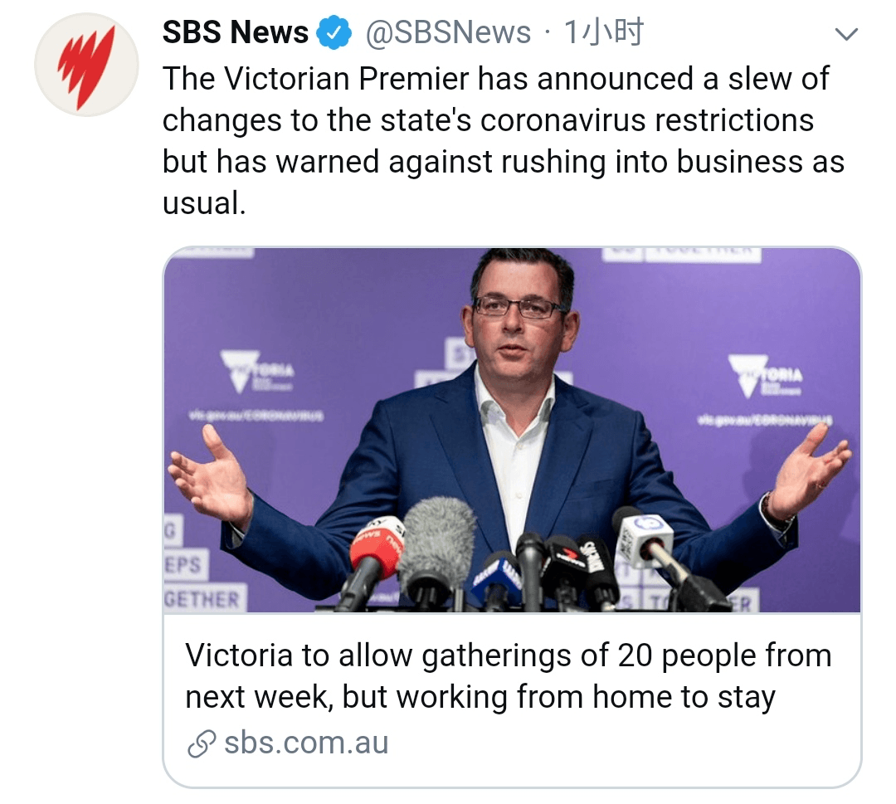The height and width of the screenshot is (804, 896).
Task: Expand the tweet options chevron
Action: [x=846, y=34]
